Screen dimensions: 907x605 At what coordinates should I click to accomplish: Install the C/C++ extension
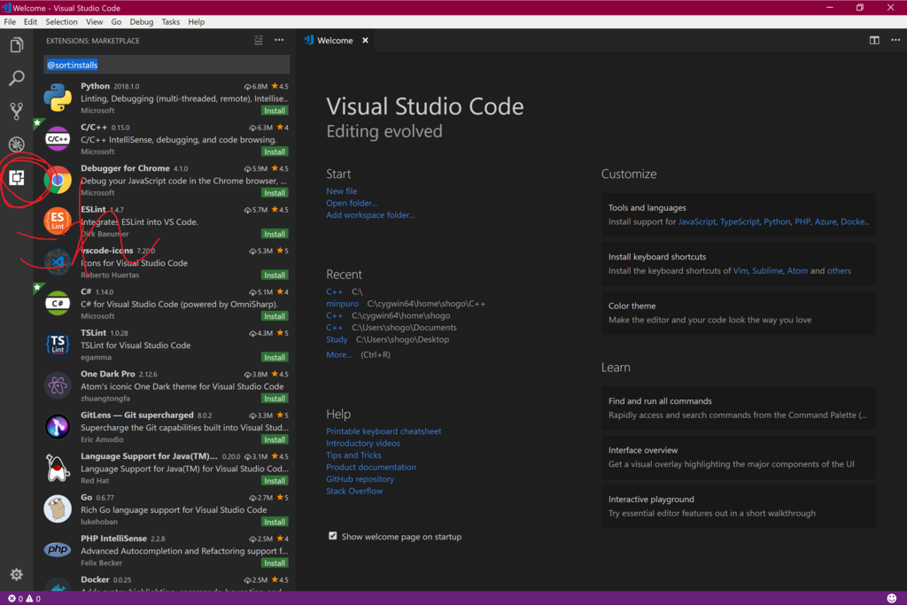pyautogui.click(x=275, y=151)
